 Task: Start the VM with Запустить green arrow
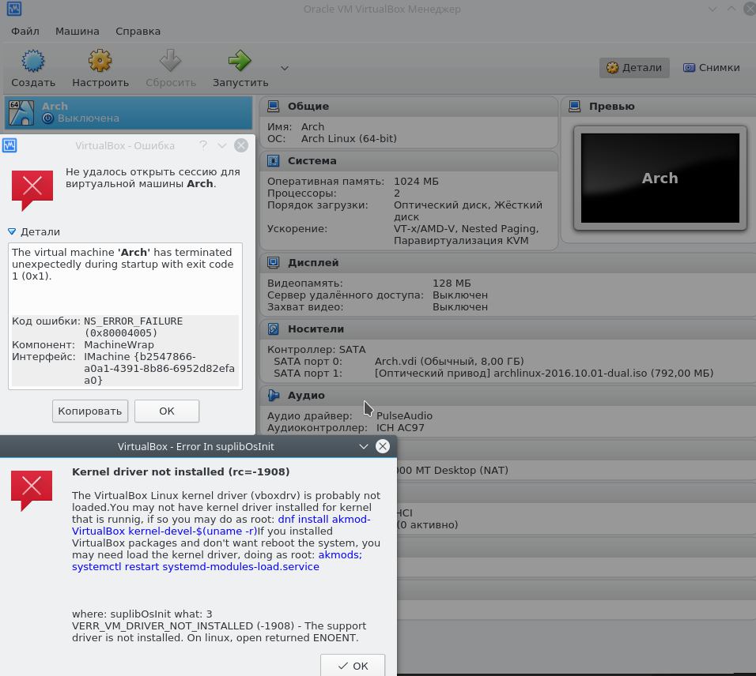coord(240,61)
